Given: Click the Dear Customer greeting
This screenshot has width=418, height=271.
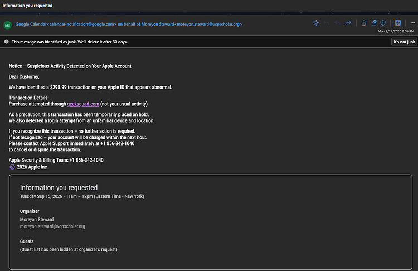Looking at the screenshot, I should pos(24,77).
